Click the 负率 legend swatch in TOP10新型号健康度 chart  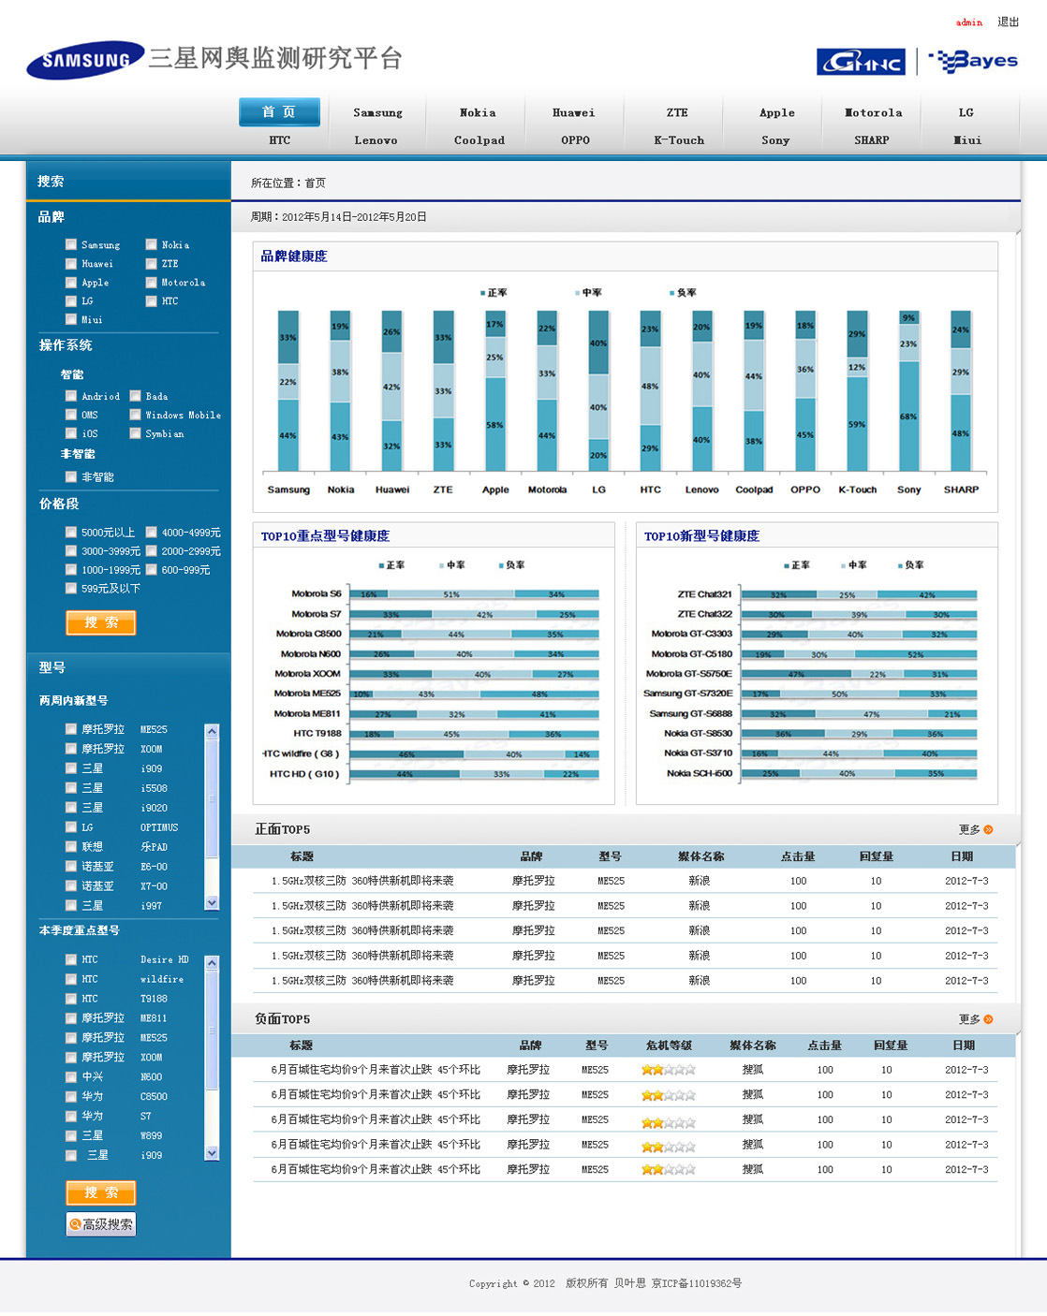click(x=900, y=565)
